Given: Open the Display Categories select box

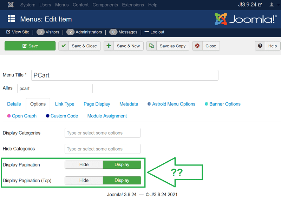Looking at the screenshot, I should point(103,133).
